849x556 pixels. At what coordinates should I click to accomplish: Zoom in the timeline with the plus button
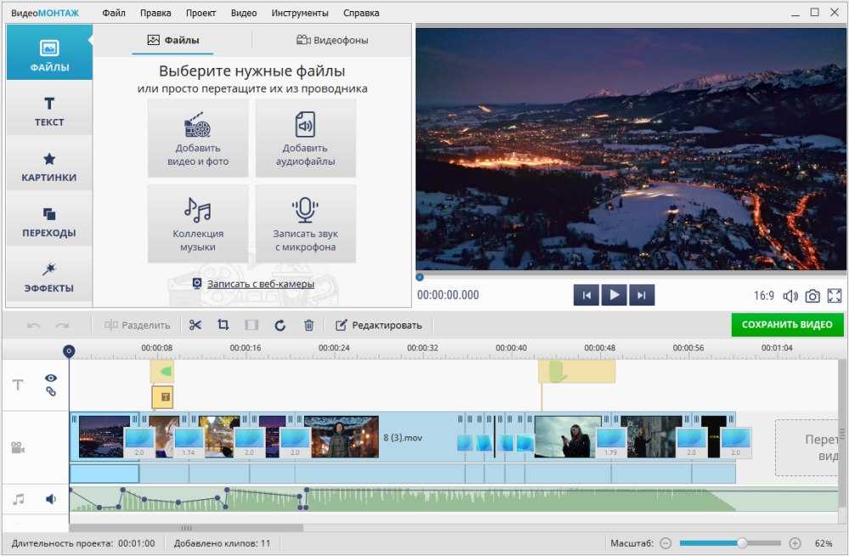[795, 543]
